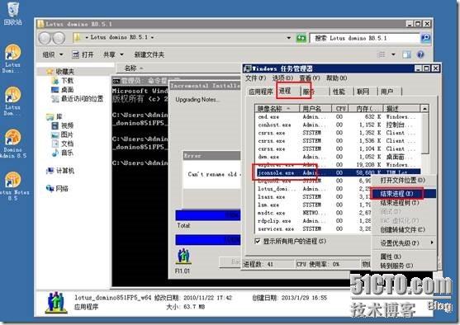Choose 属性 in the context menu

(405, 257)
